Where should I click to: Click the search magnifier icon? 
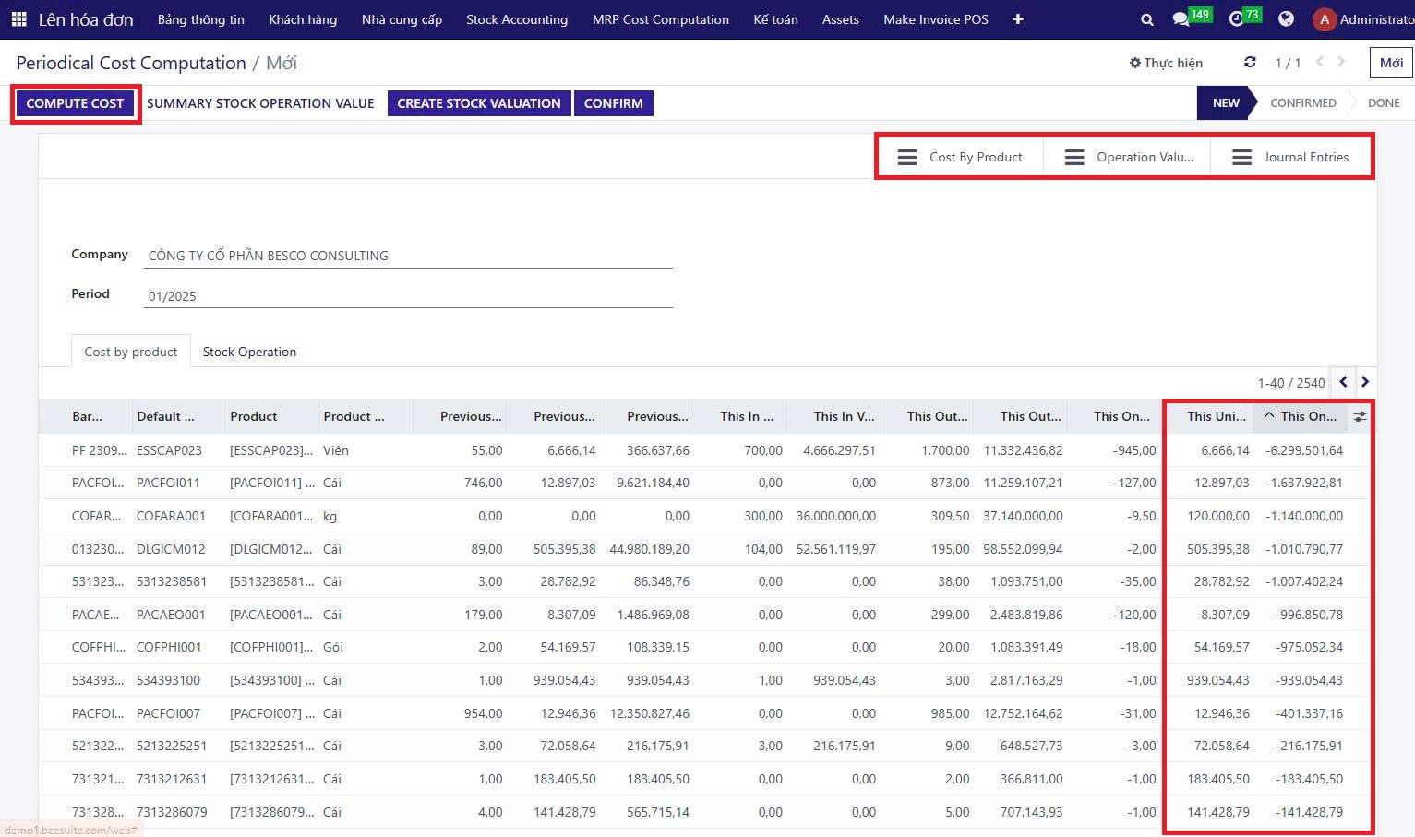coord(1146,19)
